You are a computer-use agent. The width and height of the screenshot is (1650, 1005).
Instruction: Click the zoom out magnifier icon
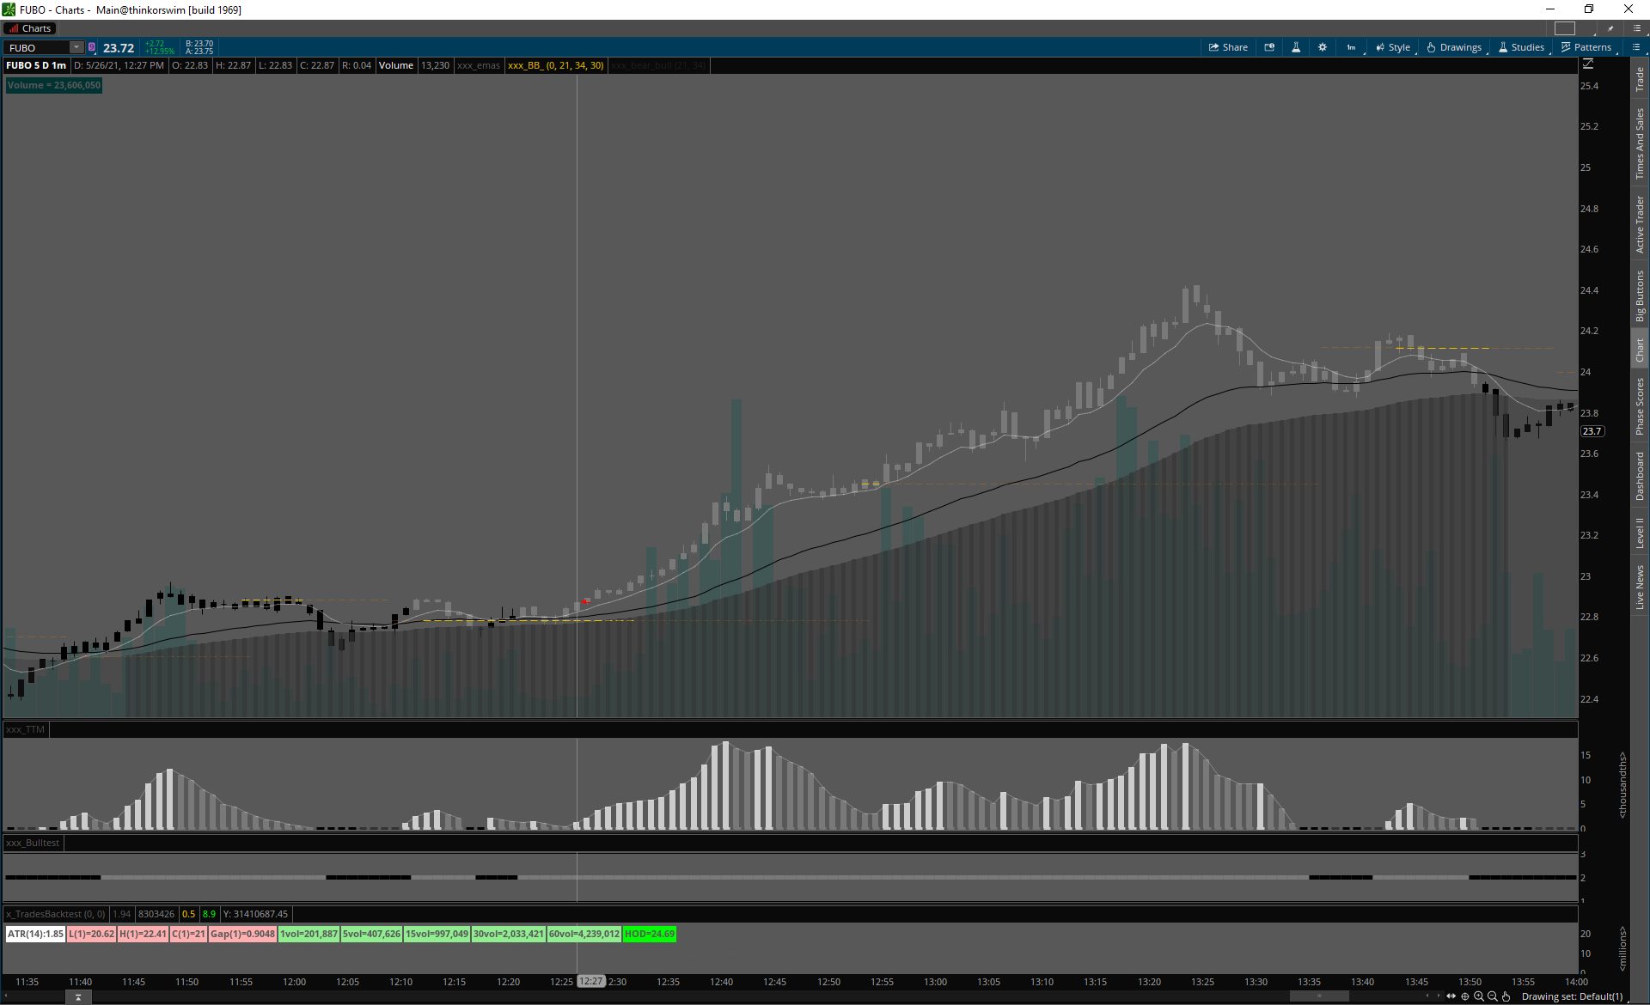pos(1492,996)
